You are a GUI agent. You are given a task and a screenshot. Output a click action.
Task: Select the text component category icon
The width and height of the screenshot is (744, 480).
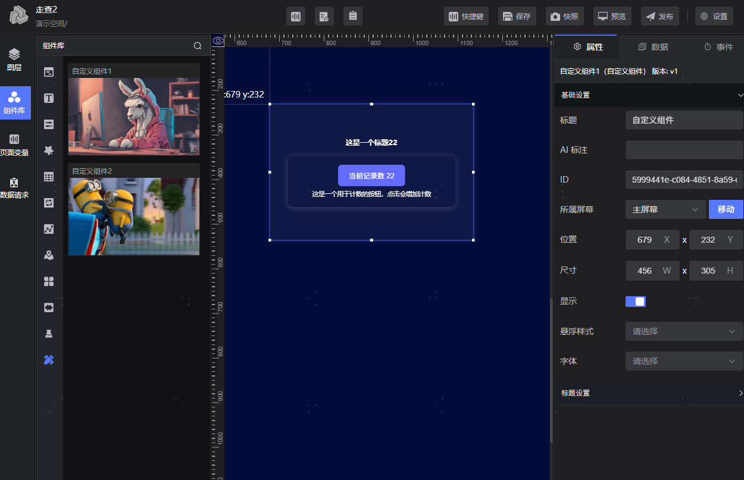[x=49, y=98]
